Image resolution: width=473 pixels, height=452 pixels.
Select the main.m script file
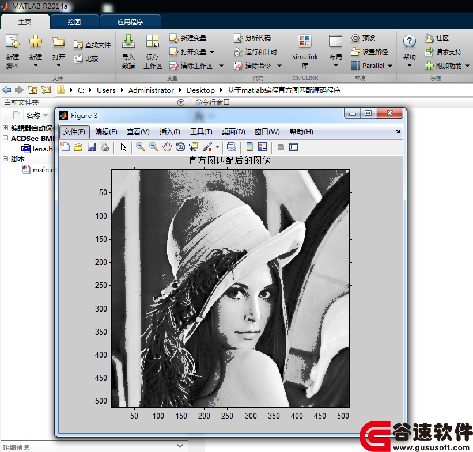click(x=39, y=169)
